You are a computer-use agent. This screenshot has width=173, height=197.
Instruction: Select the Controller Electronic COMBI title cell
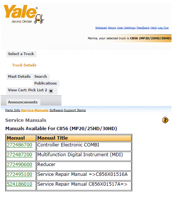tap(84, 146)
